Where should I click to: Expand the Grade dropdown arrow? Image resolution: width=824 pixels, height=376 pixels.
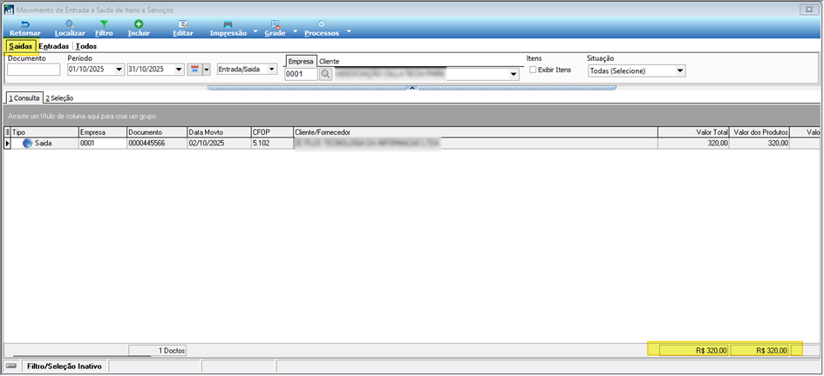click(x=295, y=31)
